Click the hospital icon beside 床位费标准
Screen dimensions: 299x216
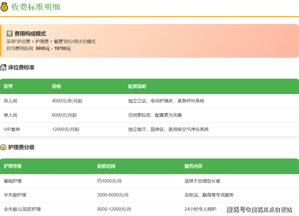(3, 67)
